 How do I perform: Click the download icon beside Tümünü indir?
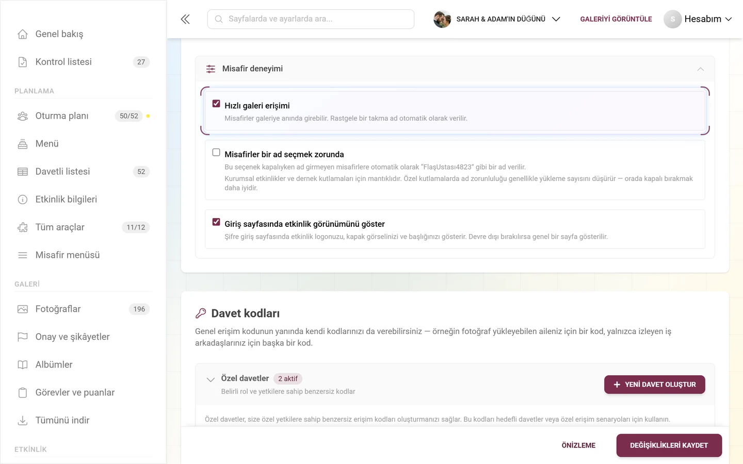pos(23,421)
